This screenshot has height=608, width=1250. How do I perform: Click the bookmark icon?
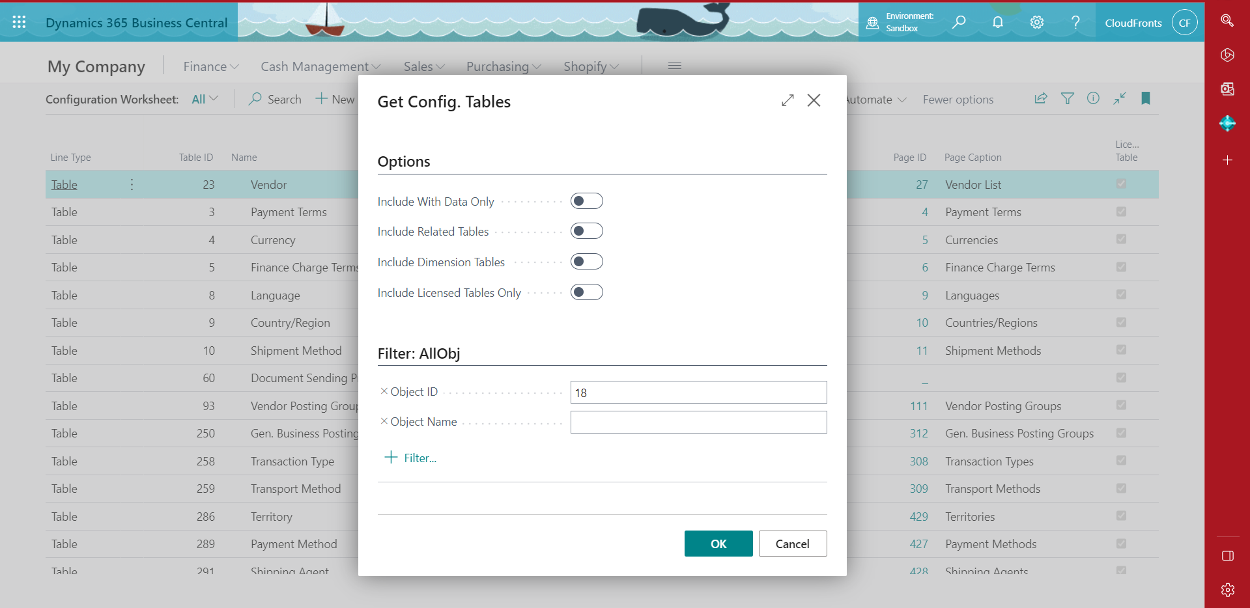1145,99
